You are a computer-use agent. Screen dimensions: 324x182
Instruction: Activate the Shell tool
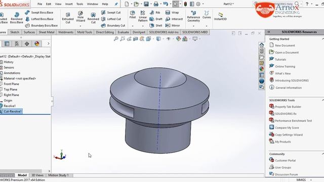tap(156, 26)
